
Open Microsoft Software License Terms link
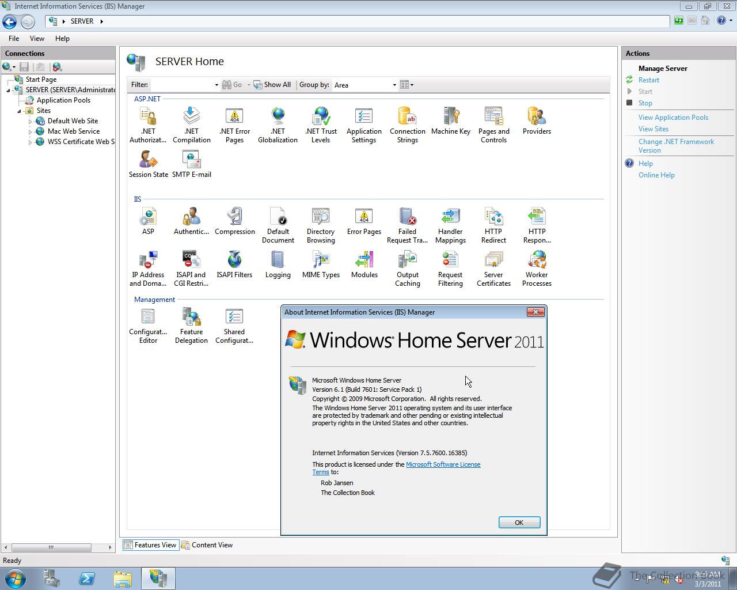click(x=443, y=464)
